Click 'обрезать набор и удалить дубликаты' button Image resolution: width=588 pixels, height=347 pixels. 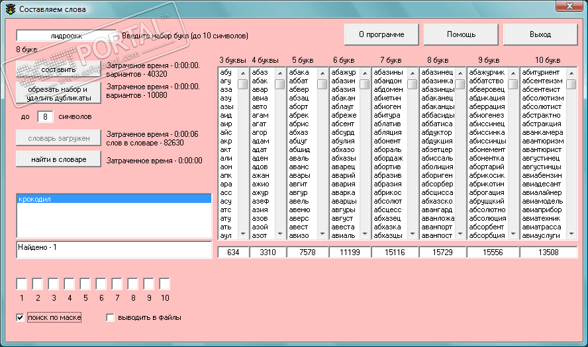[x=58, y=93]
